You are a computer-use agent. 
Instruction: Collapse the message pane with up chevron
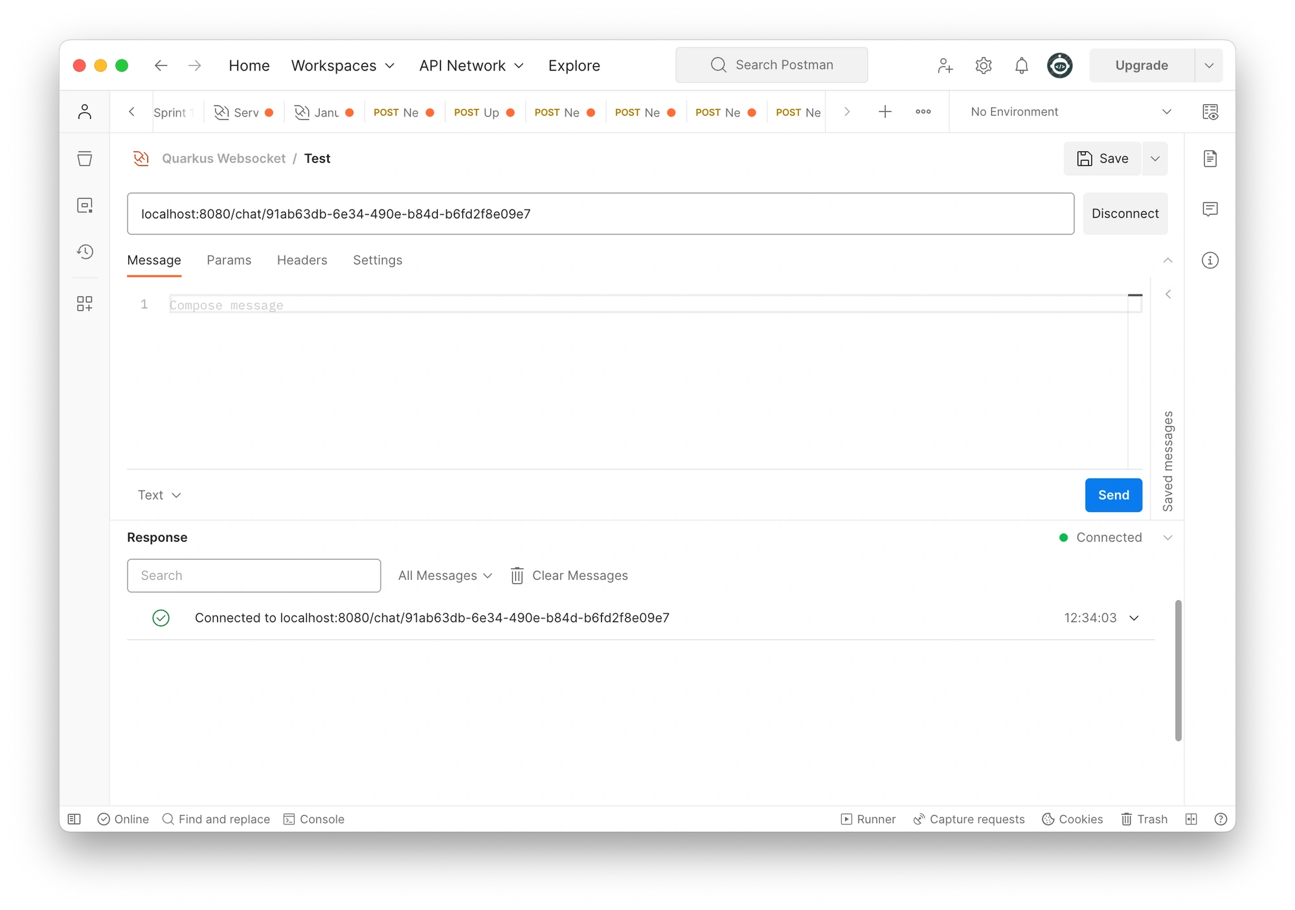(x=1168, y=260)
